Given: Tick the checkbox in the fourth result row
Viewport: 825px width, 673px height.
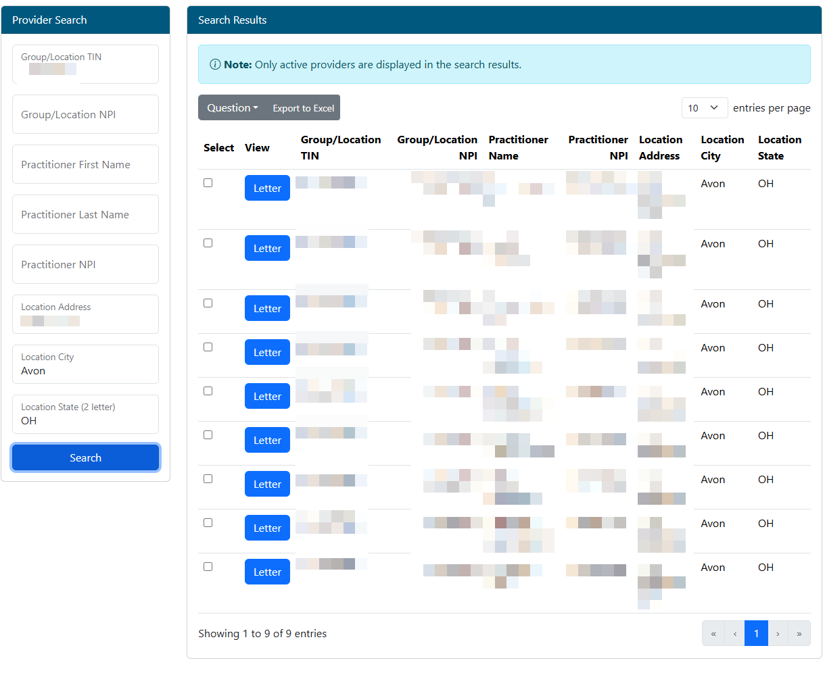Looking at the screenshot, I should pyautogui.click(x=208, y=347).
